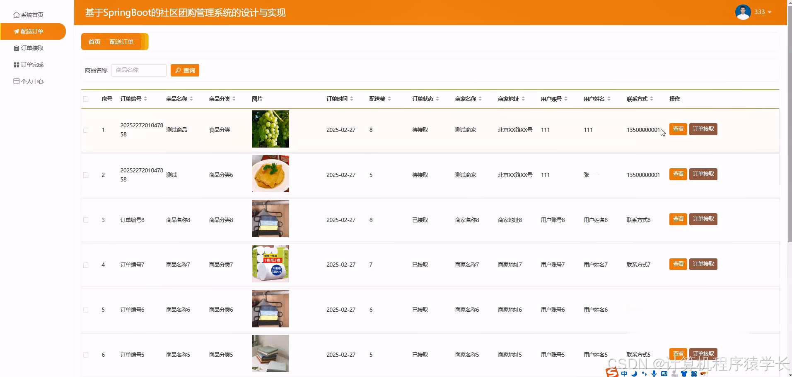Sort by 用户姓名 column arrows

point(609,99)
